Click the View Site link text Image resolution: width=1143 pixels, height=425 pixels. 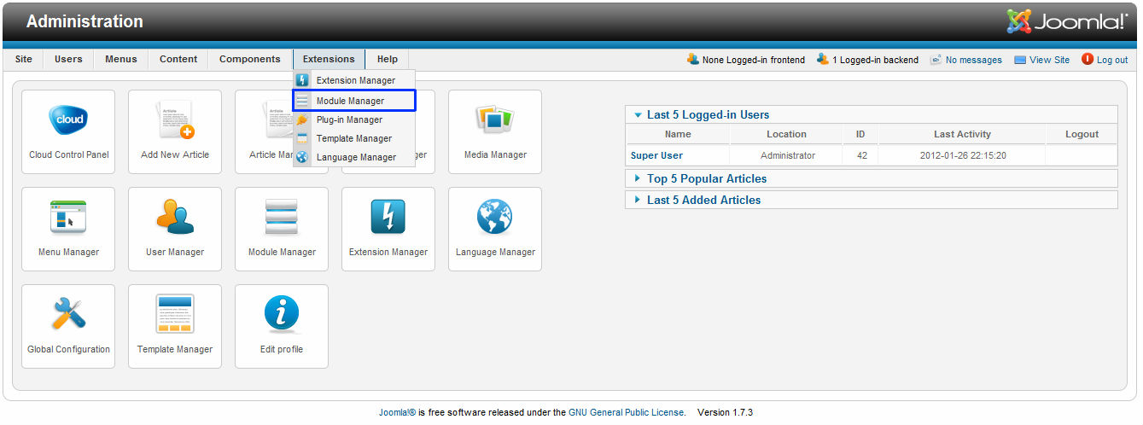pyautogui.click(x=1049, y=60)
